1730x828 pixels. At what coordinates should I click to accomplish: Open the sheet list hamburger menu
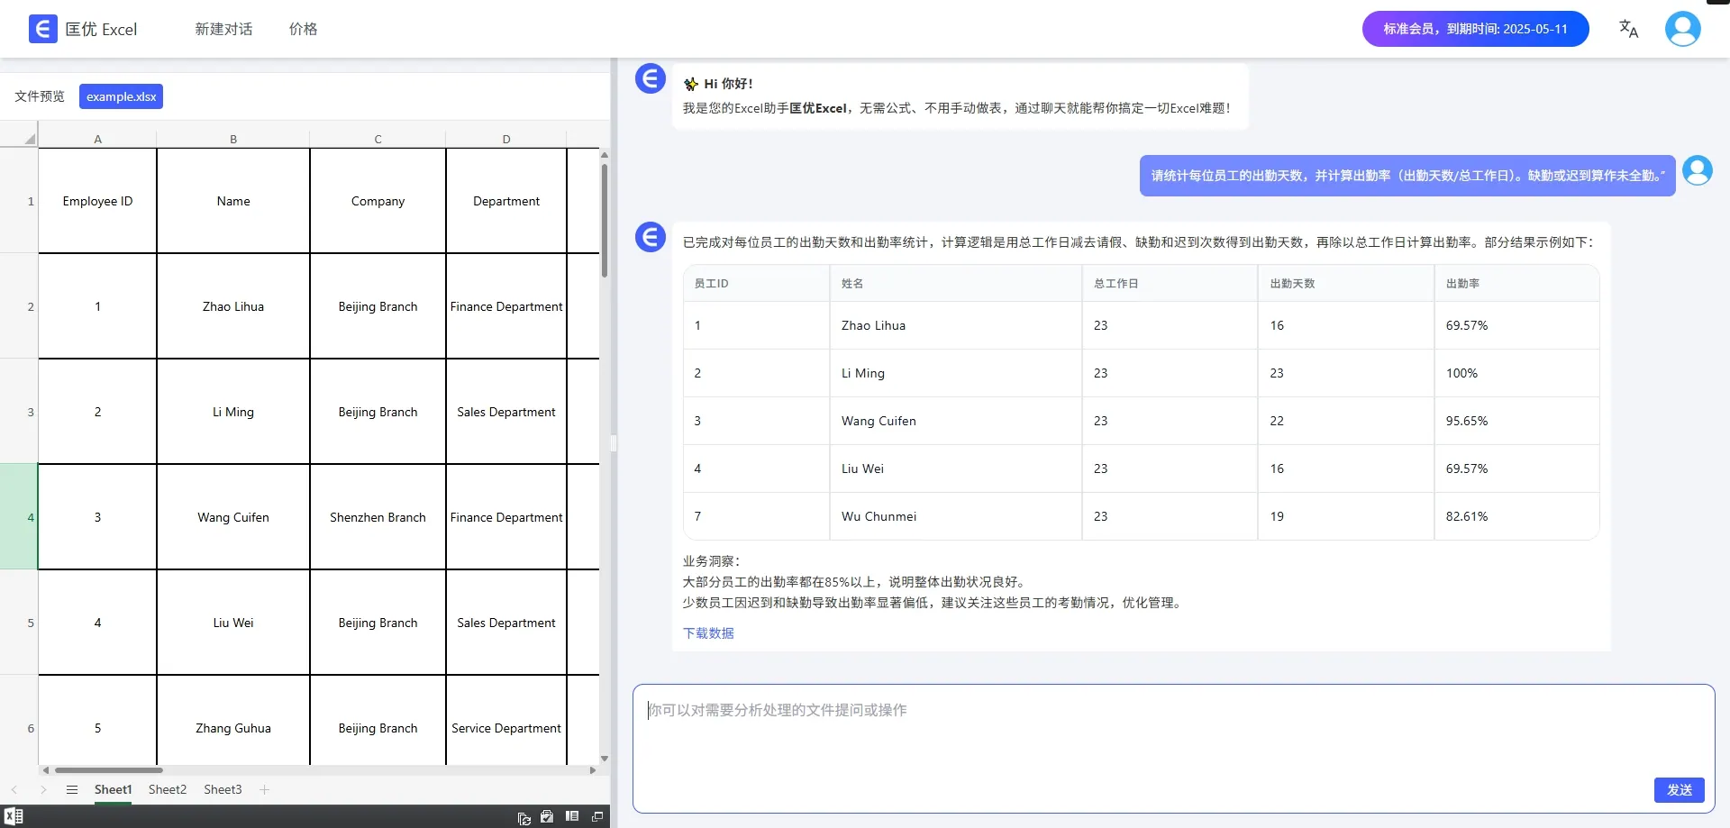click(72, 789)
